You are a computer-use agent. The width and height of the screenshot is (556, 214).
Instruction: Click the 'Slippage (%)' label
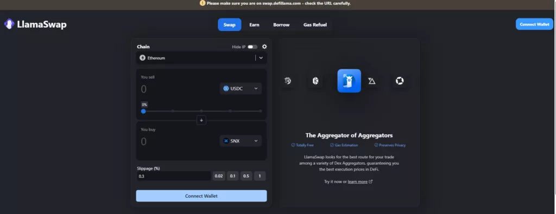click(x=148, y=168)
